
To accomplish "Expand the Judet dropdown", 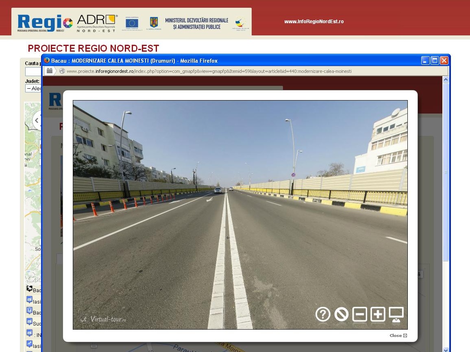I will click(x=33, y=88).
